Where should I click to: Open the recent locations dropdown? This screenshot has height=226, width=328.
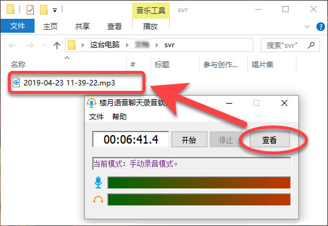tap(44, 45)
